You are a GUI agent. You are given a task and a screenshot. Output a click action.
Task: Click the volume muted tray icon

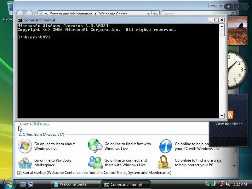[228, 184]
